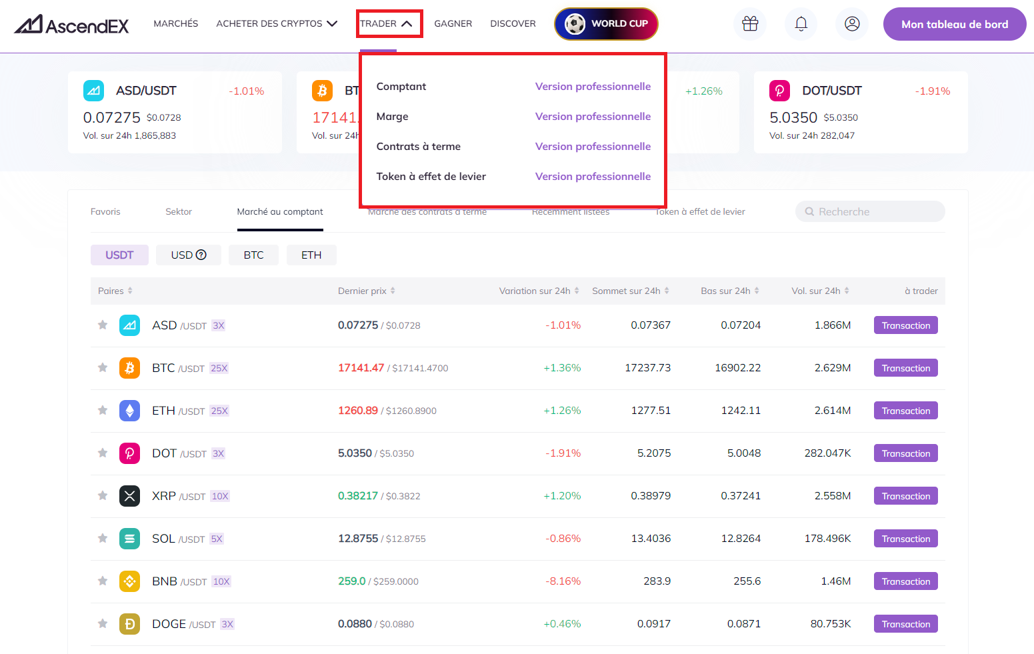Open Version professionnelle for Token à effet de levier
The image size is (1034, 654).
(x=593, y=177)
